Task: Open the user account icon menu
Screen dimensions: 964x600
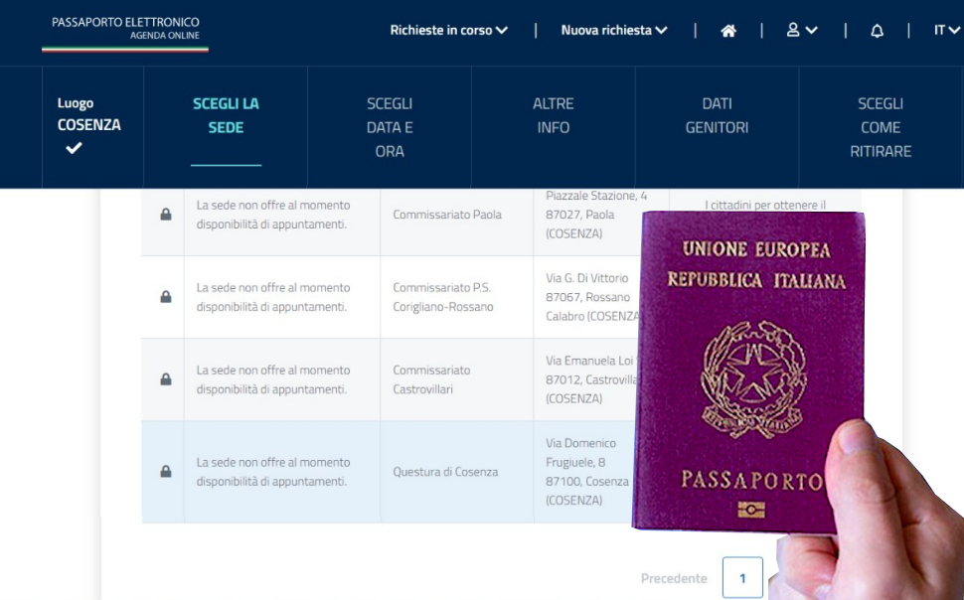Action: tap(795, 31)
